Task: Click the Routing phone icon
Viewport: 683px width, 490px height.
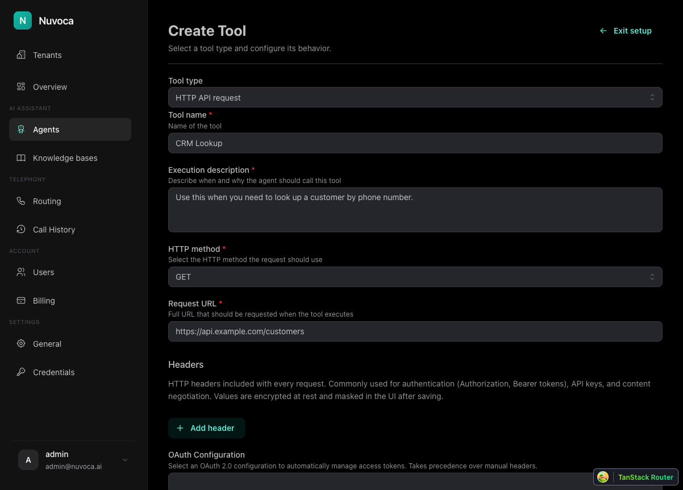Action: 21,201
